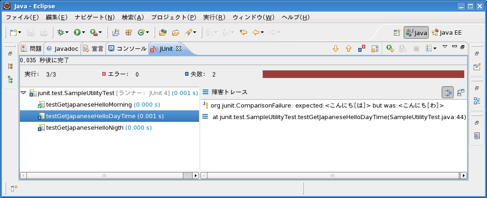The width and height of the screenshot is (487, 198).
Task: Click the Back navigation arrow icon
Action: (256, 32)
